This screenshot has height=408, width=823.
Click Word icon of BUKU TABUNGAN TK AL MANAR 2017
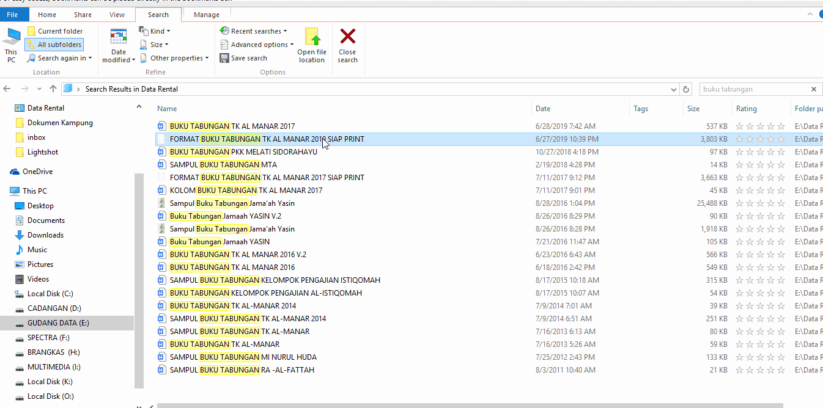(161, 126)
